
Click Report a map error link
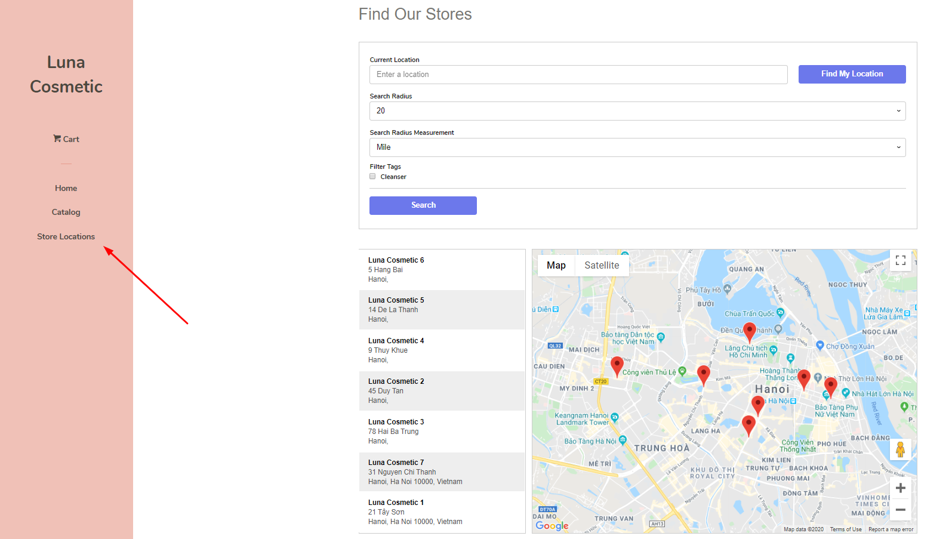point(891,529)
